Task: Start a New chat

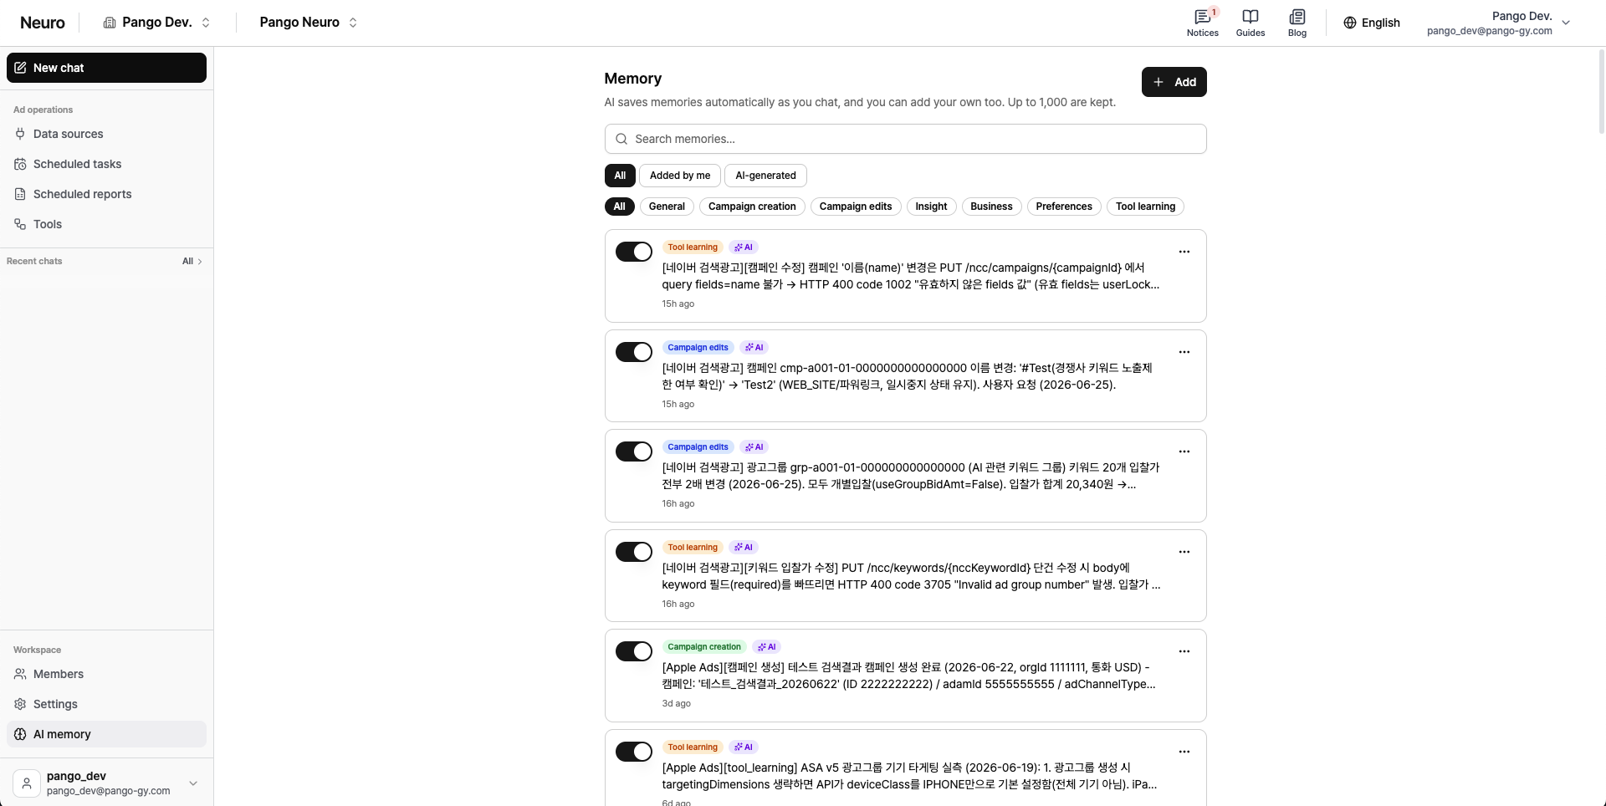Action: [106, 68]
